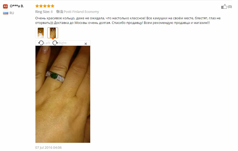Open the first review photo thumbnail
This screenshot has width=238, height=151.
pyautogui.click(x=41, y=33)
